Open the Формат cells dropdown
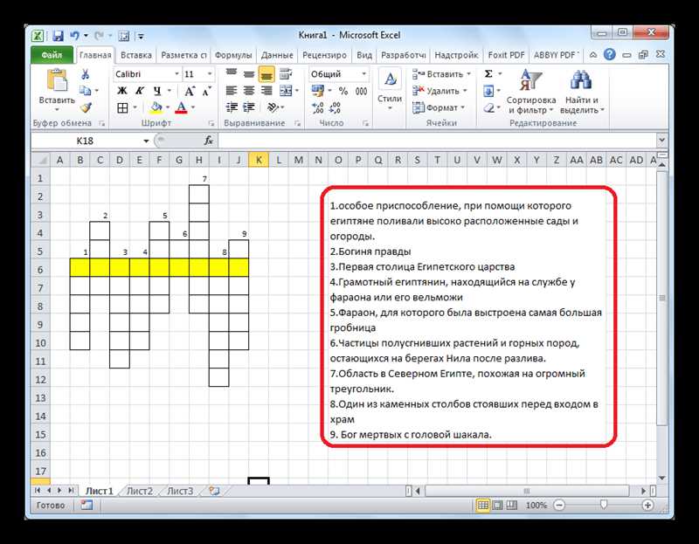Image resolution: width=699 pixels, height=544 pixels. [439, 107]
